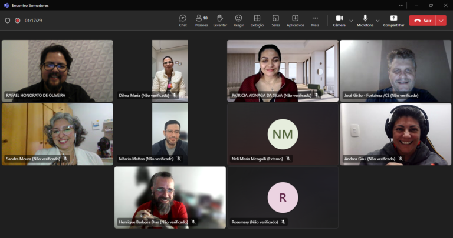This screenshot has width=453, height=238.
Task: Select José Girão video tile
Action: (x=395, y=71)
